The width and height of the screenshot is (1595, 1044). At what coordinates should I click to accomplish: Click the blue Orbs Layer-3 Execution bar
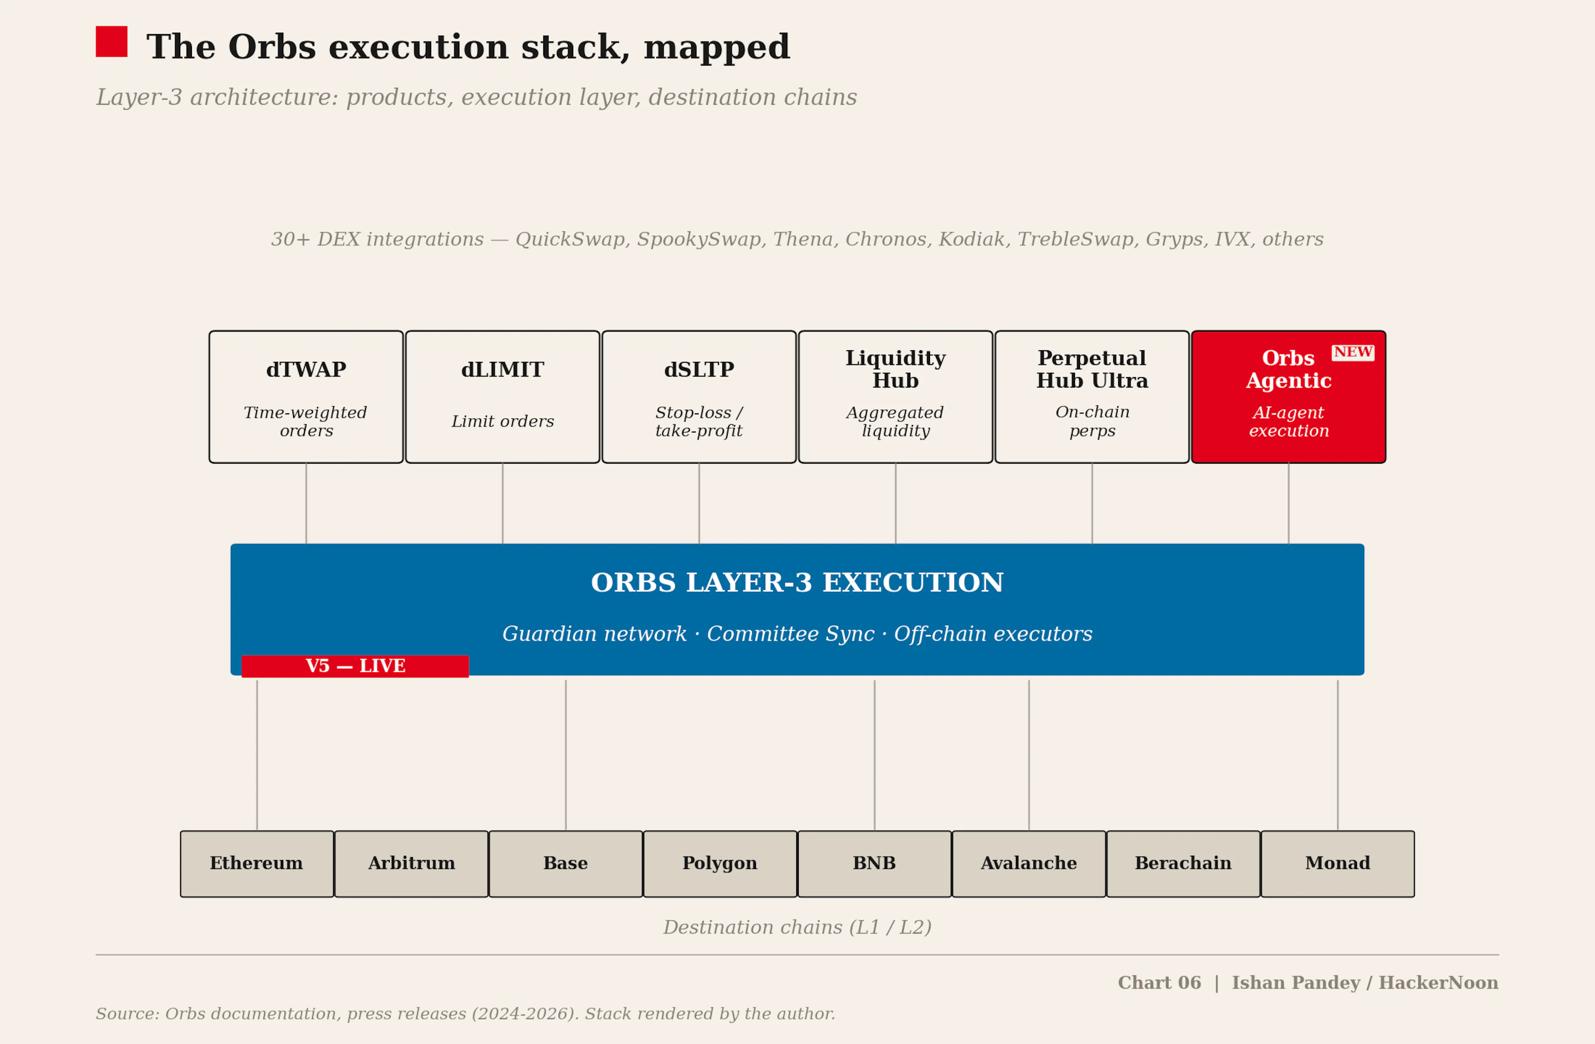797,609
